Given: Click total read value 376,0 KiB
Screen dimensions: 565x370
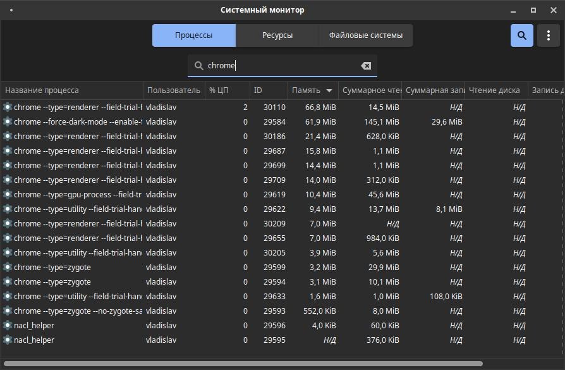Looking at the screenshot, I should click(383, 340).
